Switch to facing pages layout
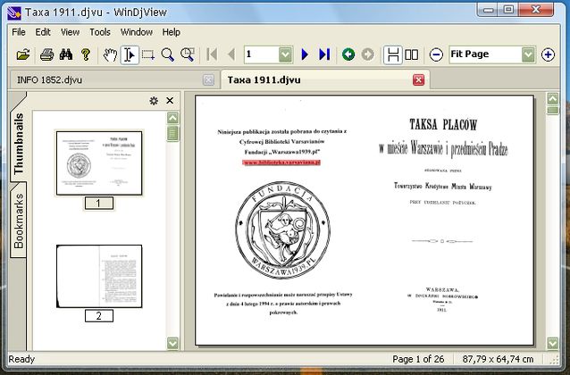Image resolution: width=570 pixels, height=375 pixels. [412, 54]
